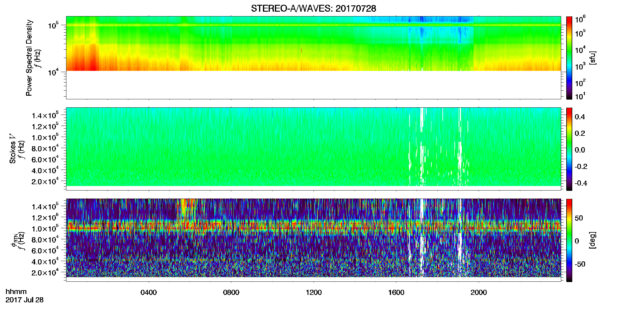Click the phi RTN degree colorbar

tap(569, 240)
